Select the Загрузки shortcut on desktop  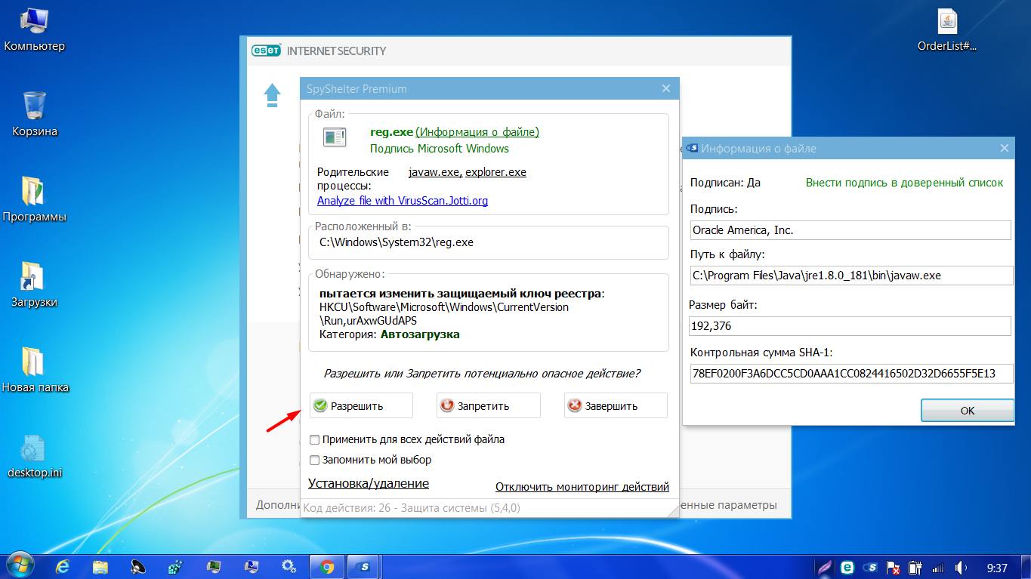35,285
